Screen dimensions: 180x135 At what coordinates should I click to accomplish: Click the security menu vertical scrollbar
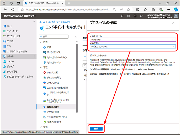pos(77,78)
